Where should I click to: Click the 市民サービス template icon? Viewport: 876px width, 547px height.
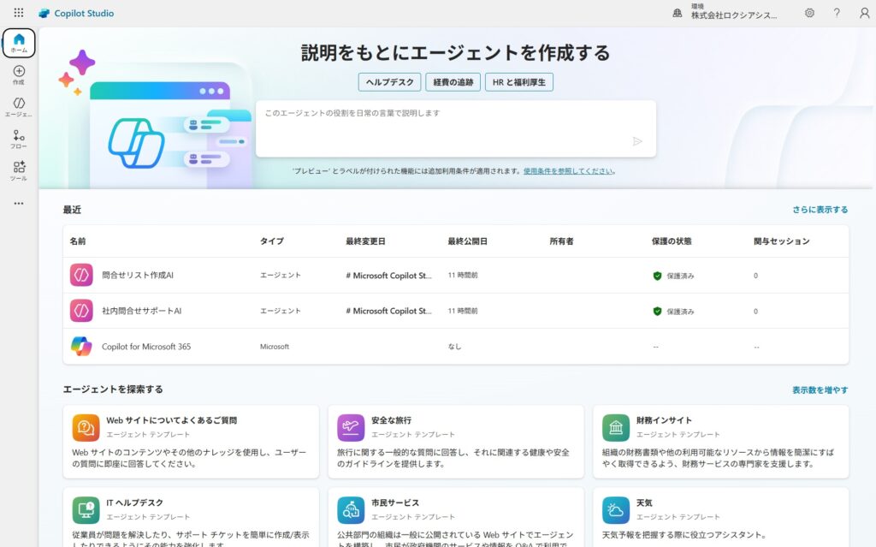351,510
